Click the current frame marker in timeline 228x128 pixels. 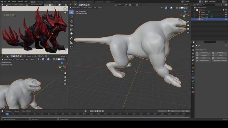pos(7,114)
